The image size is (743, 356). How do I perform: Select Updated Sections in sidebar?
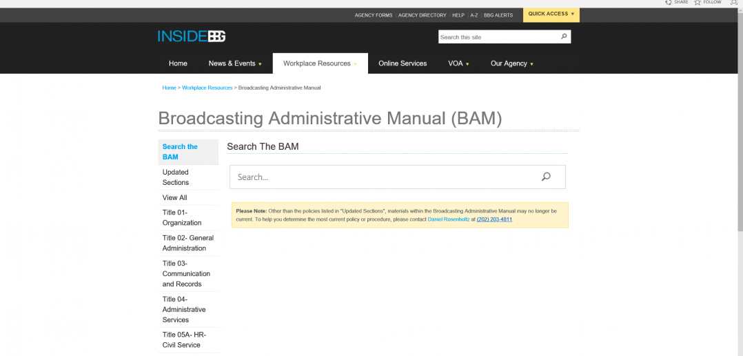[x=188, y=177]
